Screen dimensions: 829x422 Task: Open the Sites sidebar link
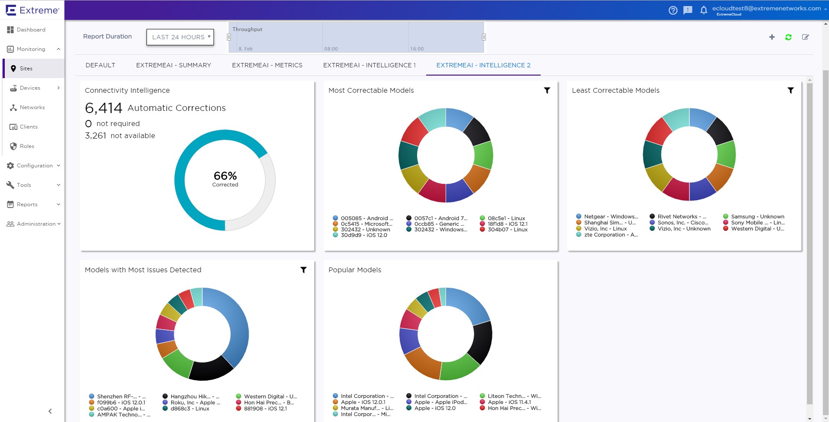point(26,69)
